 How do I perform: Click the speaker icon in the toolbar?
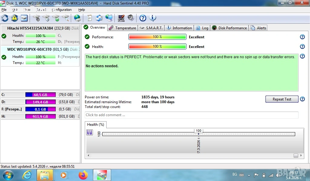tap(131, 18)
